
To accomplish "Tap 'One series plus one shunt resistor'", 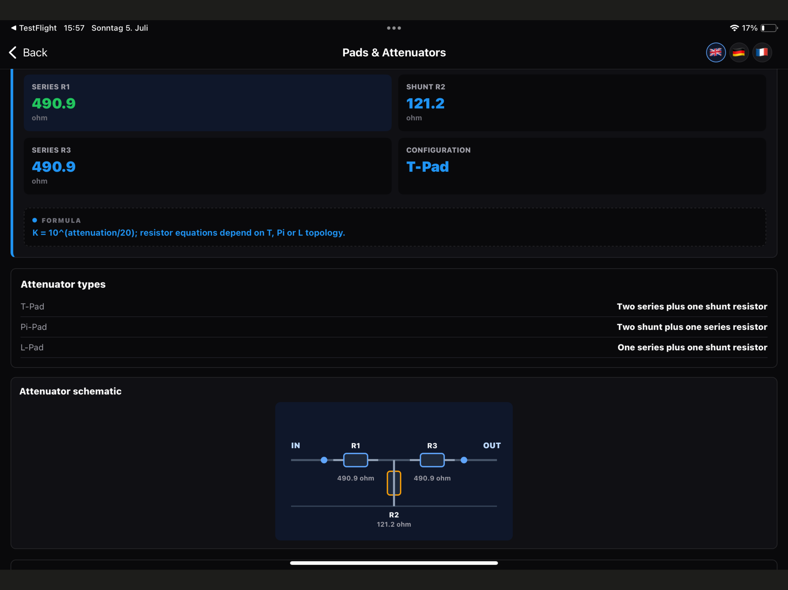I will [692, 347].
